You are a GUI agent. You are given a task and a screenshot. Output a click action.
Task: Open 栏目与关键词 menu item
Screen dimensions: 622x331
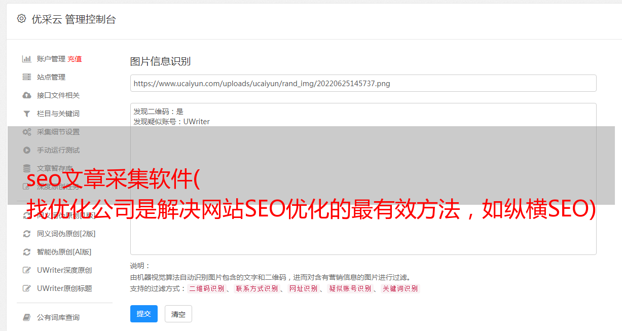[58, 114]
